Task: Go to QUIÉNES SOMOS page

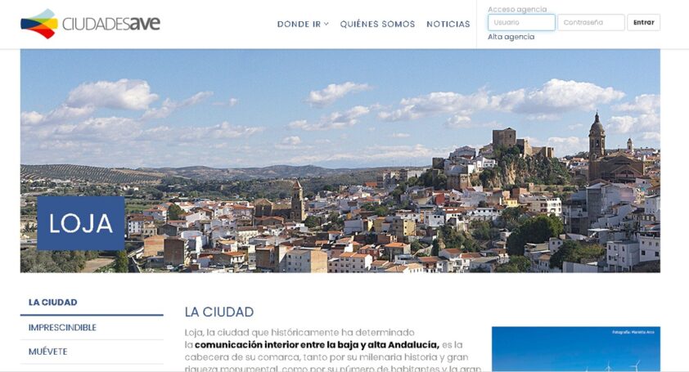Action: 377,24
